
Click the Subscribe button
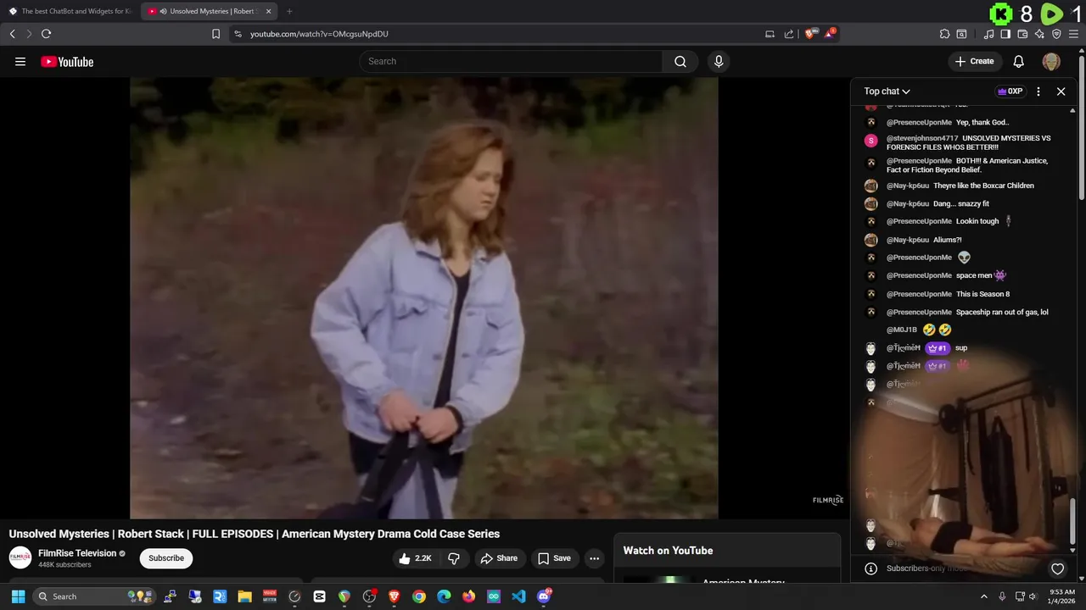pos(166,558)
